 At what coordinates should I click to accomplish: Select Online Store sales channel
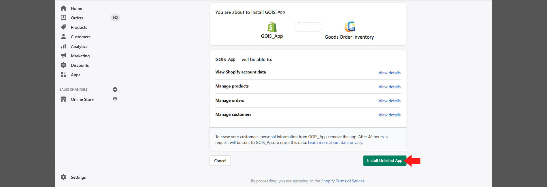click(82, 99)
